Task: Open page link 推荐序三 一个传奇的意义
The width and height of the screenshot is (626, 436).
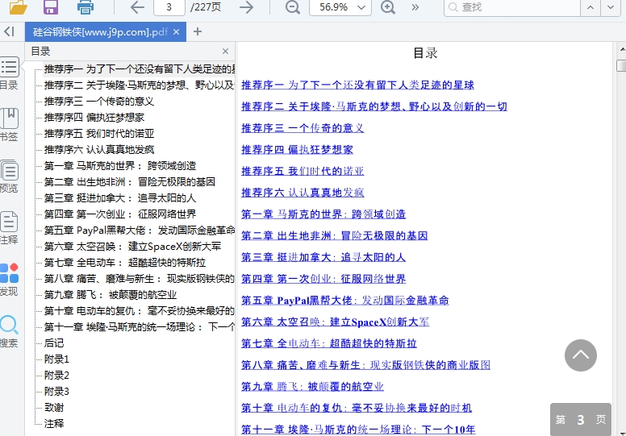Action: [303, 128]
